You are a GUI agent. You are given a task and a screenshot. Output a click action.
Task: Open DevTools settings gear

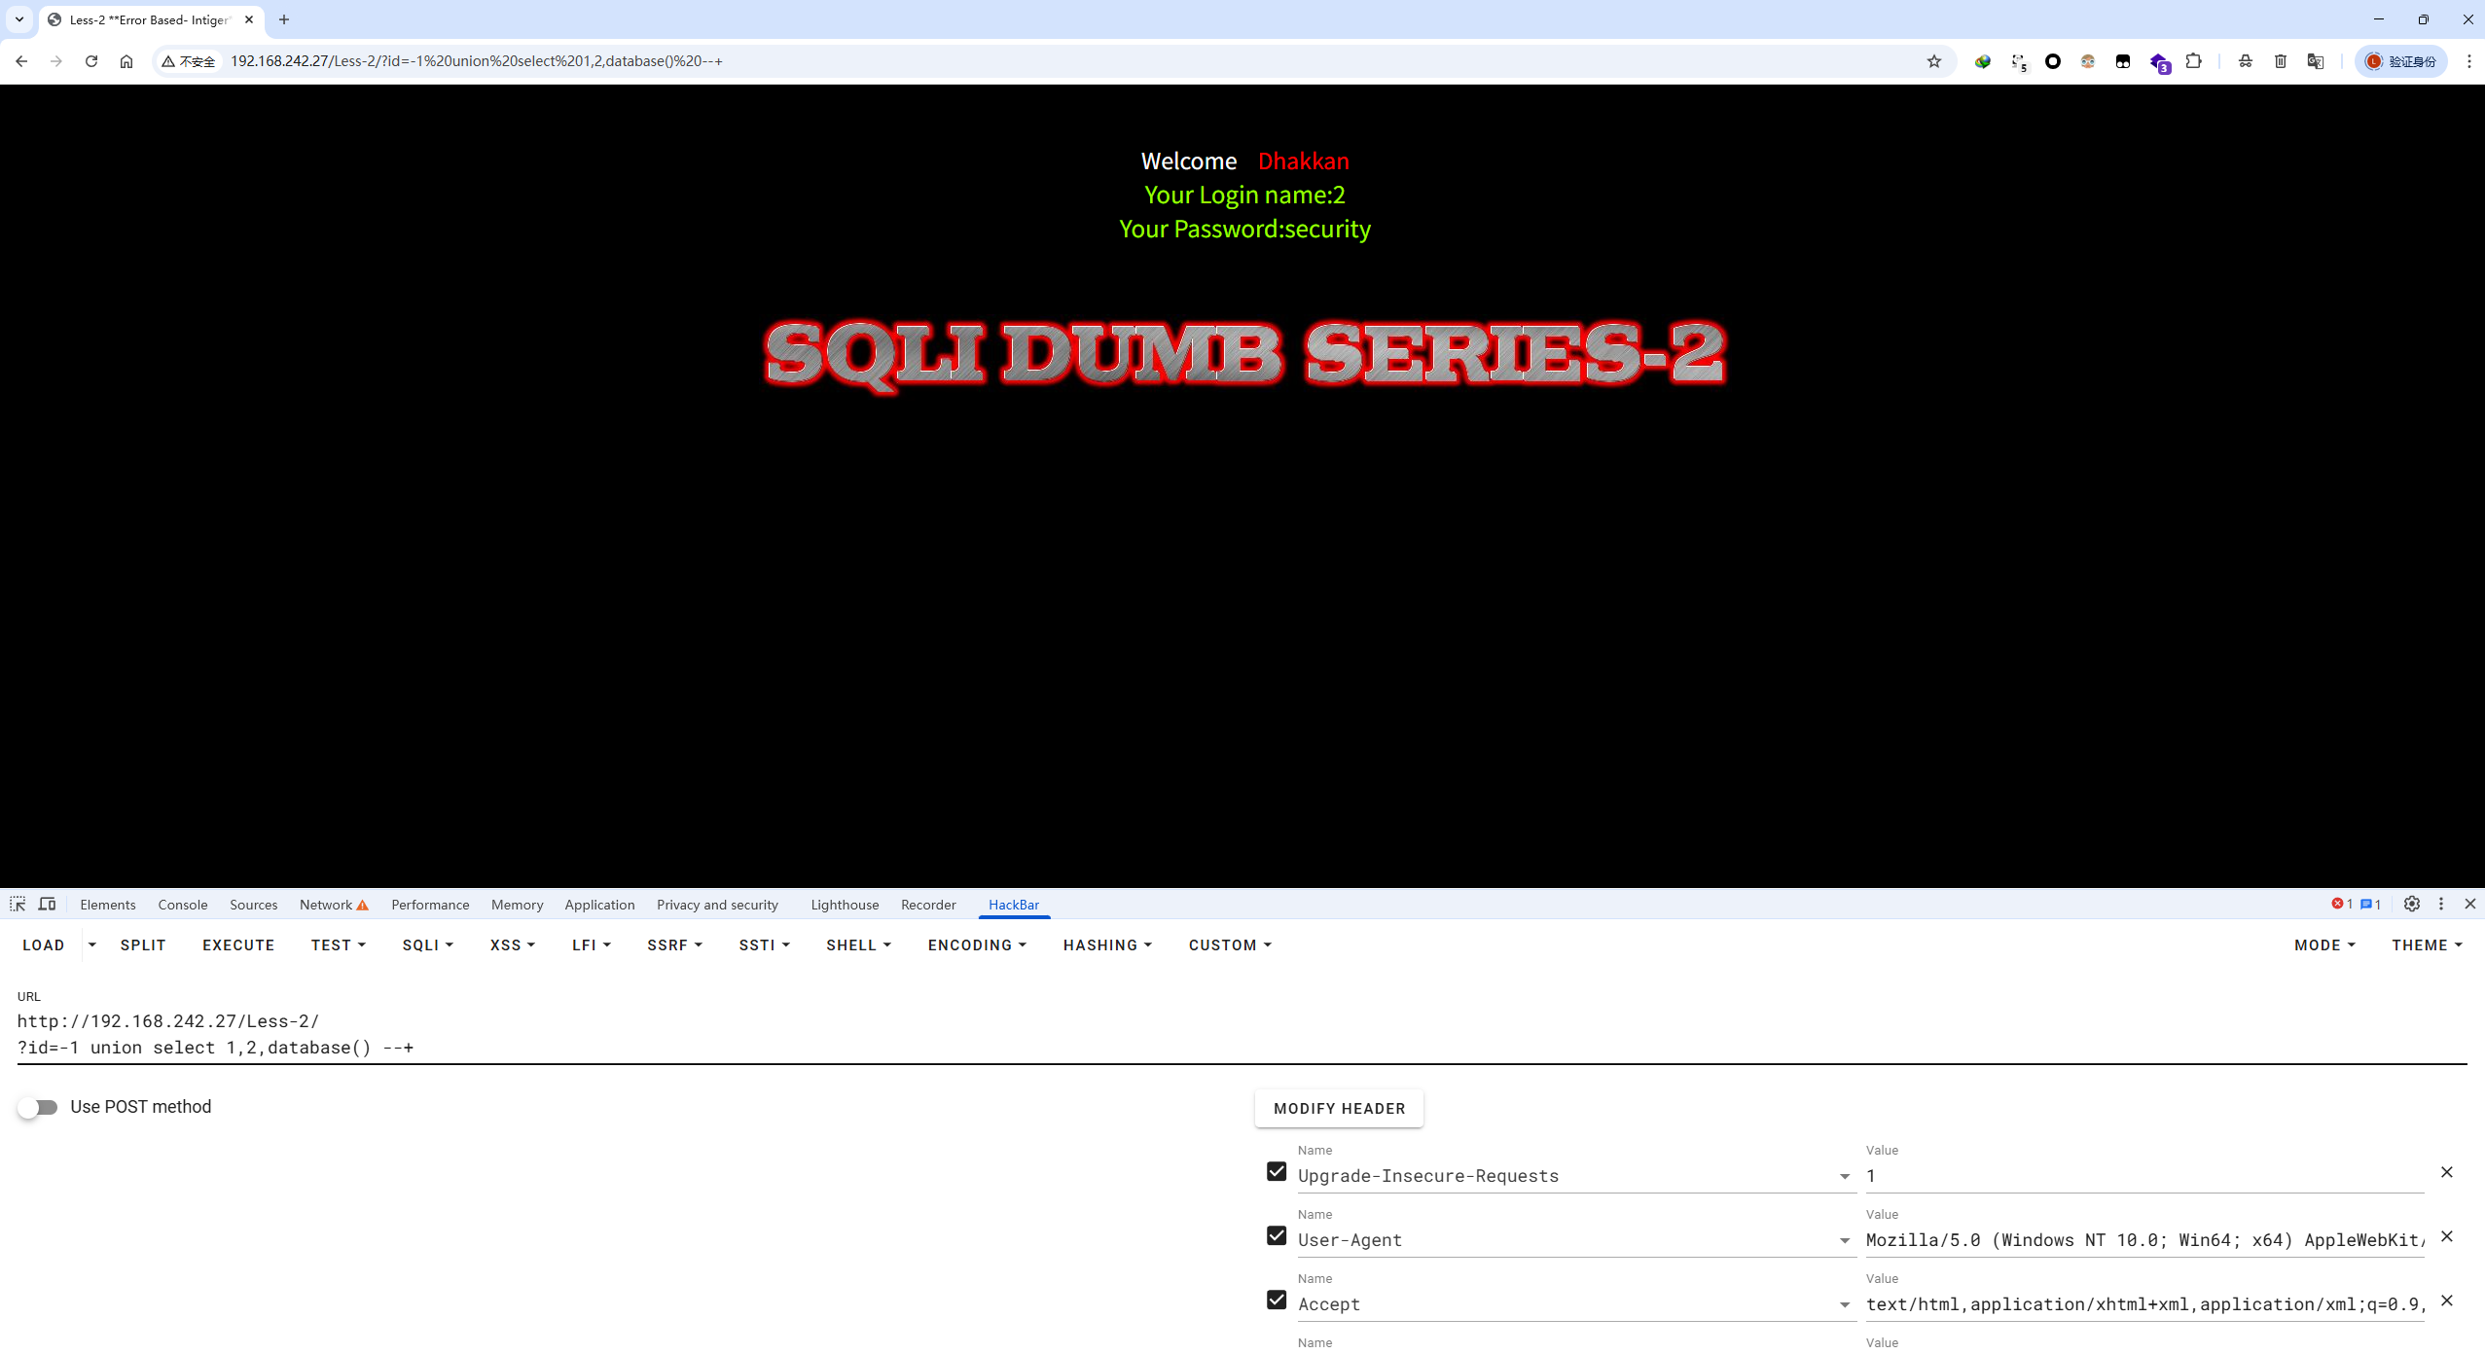tap(2412, 904)
